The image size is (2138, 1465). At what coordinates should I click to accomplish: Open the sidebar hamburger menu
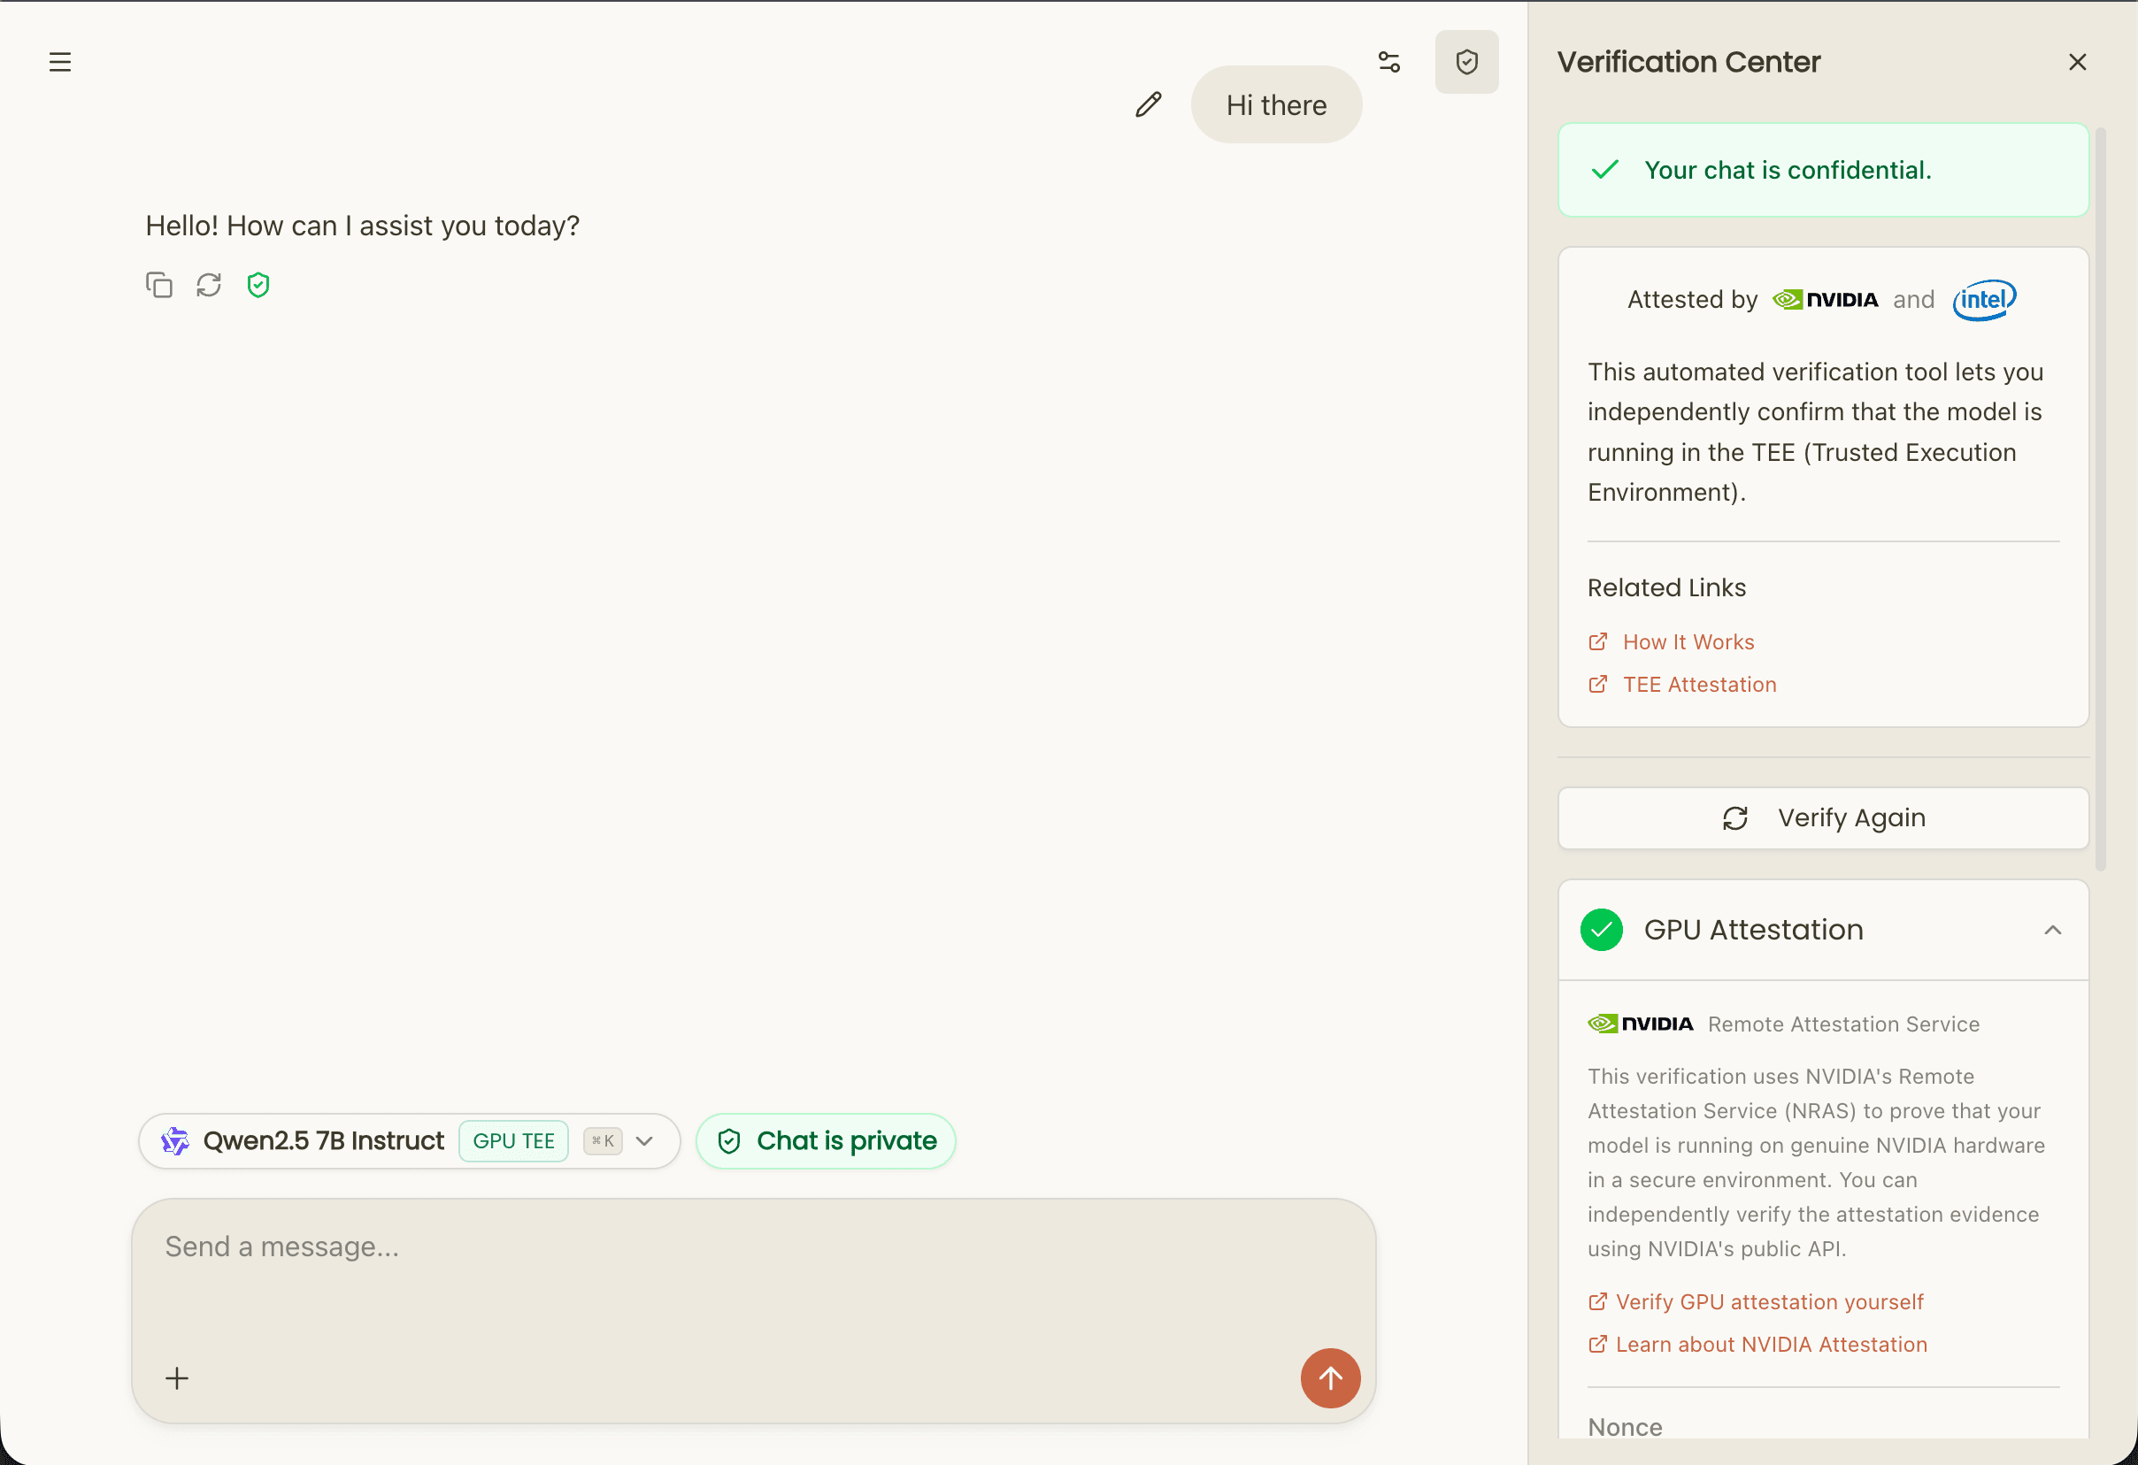[x=61, y=62]
